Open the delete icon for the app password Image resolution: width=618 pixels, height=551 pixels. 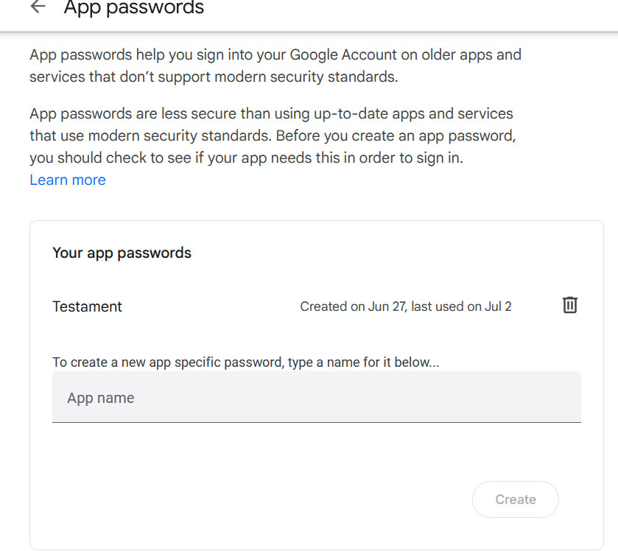coord(569,305)
